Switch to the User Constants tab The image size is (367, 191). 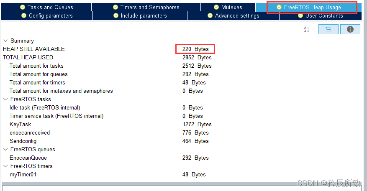[320, 15]
